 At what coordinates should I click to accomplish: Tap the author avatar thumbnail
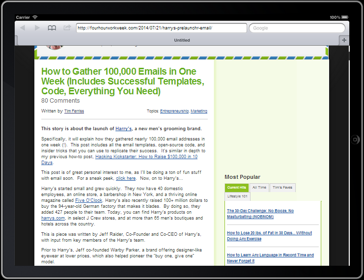click(x=55, y=48)
